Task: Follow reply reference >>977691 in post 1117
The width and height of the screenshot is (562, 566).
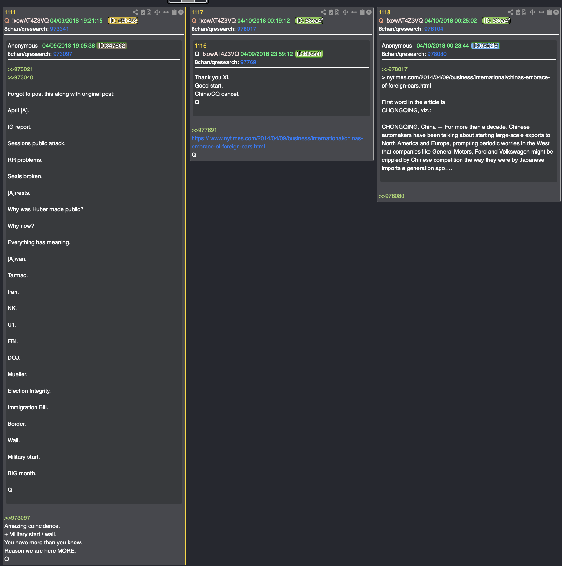Action: [204, 130]
